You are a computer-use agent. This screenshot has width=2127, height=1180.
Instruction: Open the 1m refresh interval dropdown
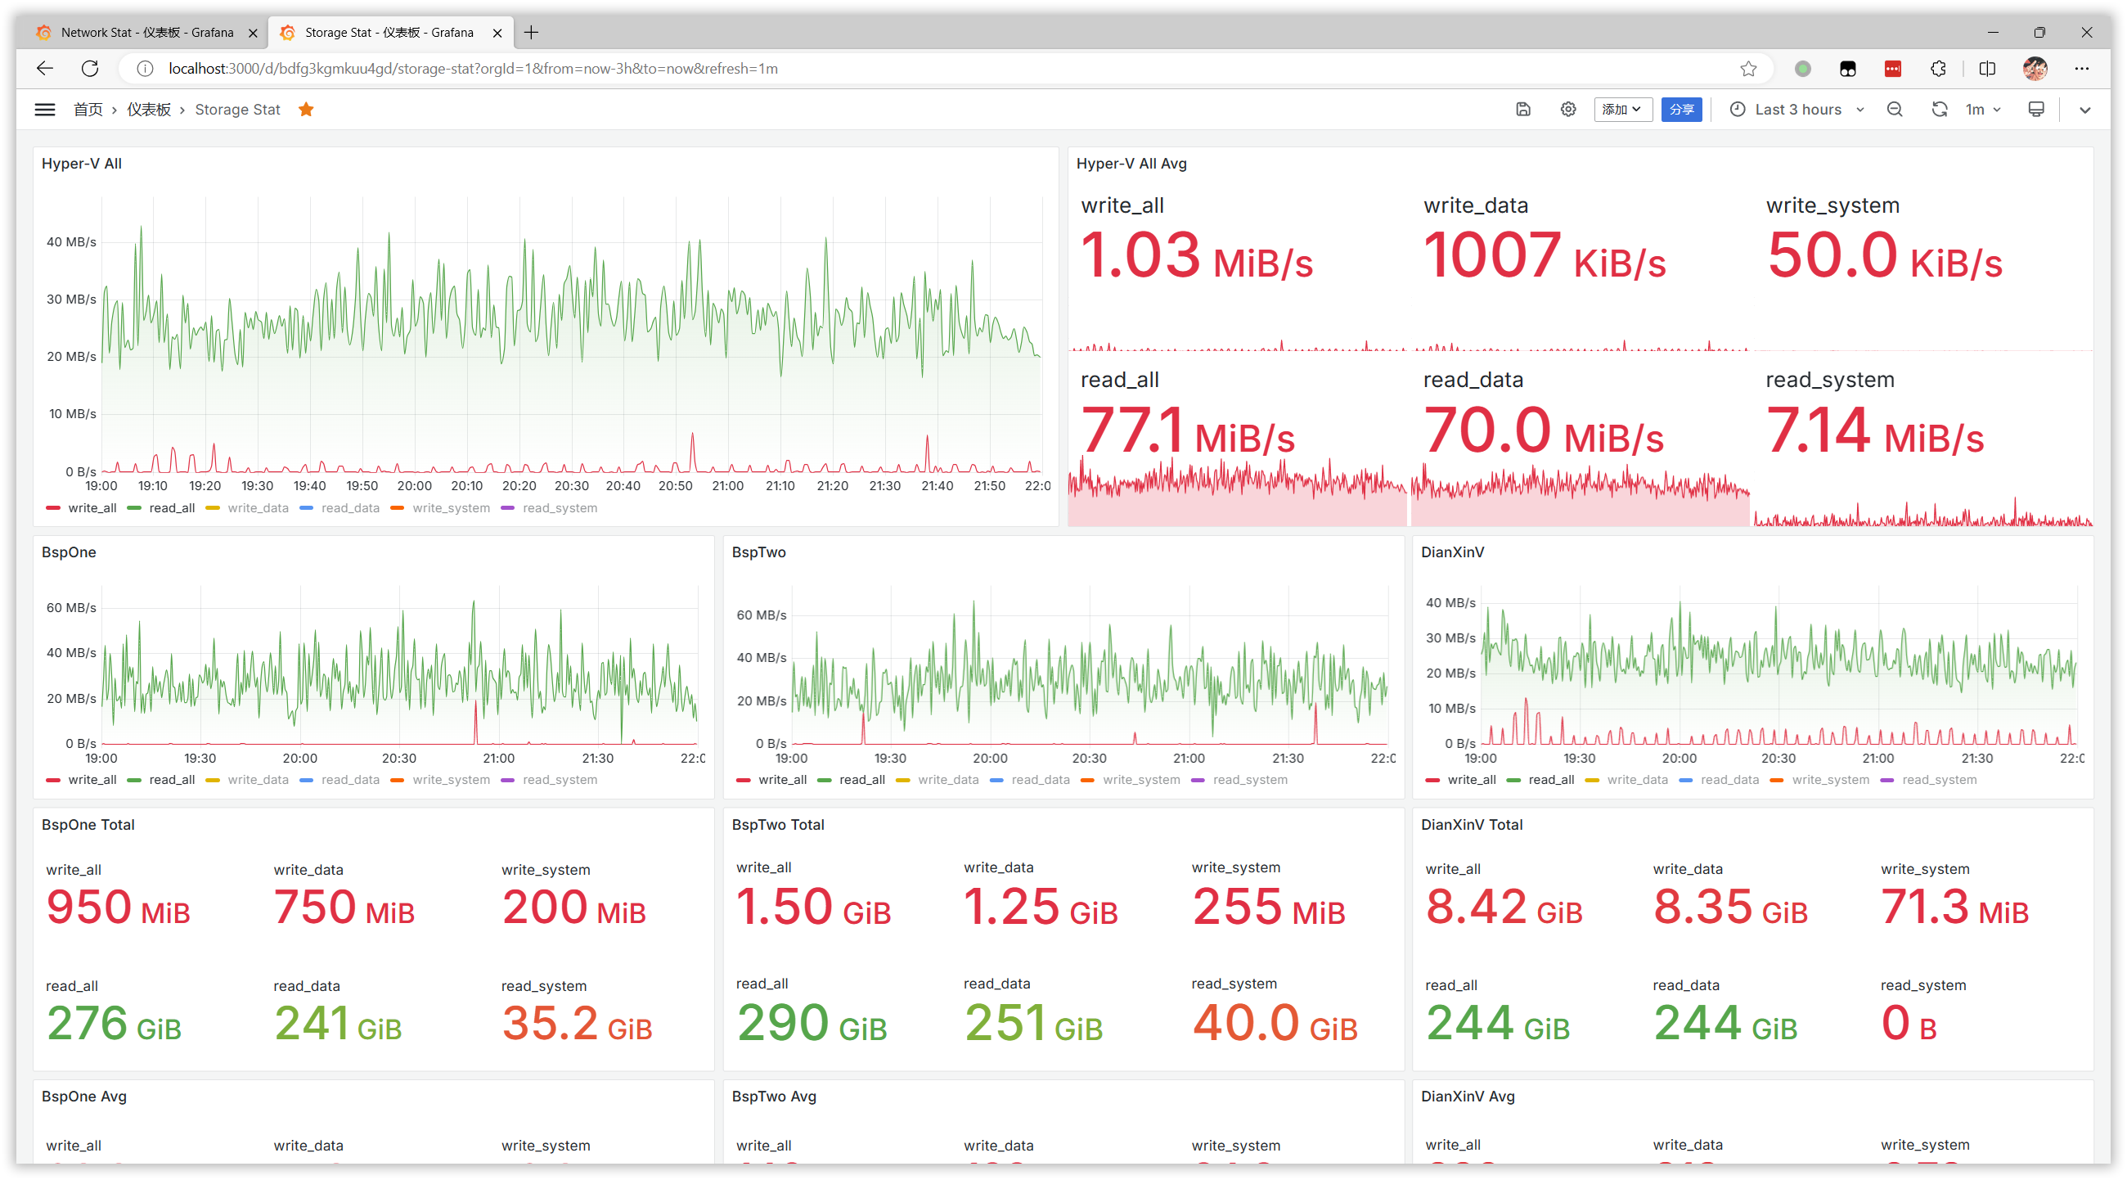[x=1983, y=110]
